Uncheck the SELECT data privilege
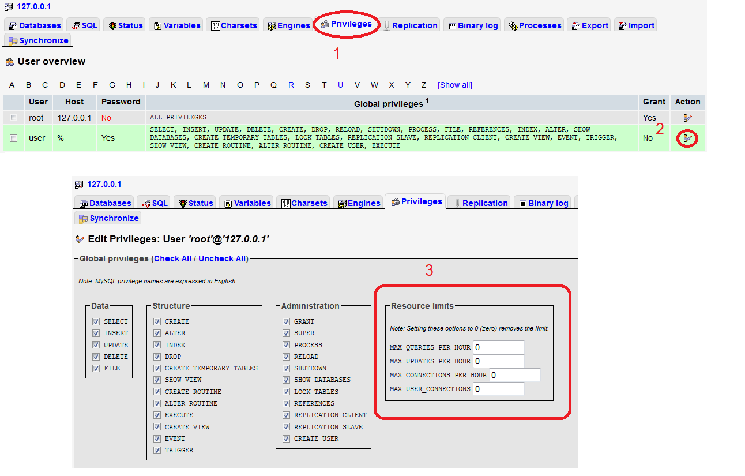The height and width of the screenshot is (476, 745). point(96,321)
